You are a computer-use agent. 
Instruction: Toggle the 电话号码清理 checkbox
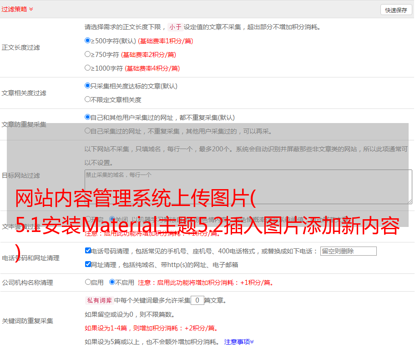88,250
